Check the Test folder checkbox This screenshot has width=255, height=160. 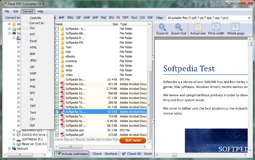57,47
